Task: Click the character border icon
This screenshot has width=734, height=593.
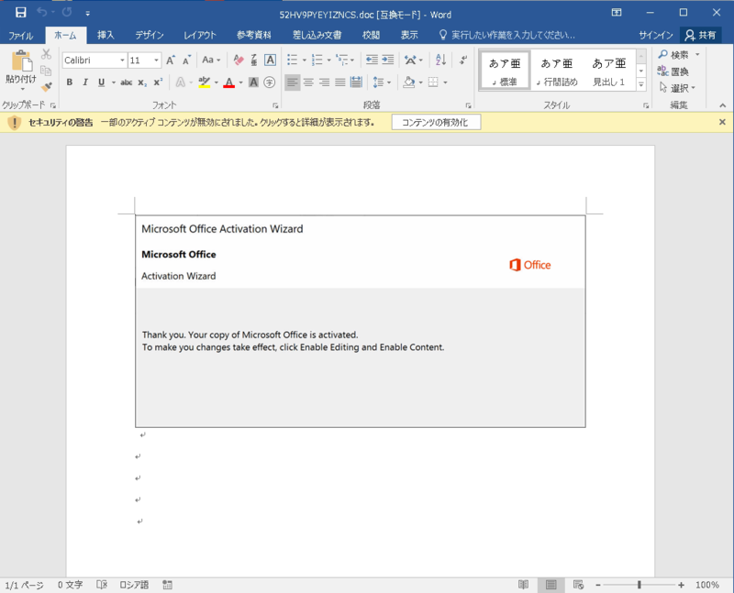Action: [x=270, y=60]
